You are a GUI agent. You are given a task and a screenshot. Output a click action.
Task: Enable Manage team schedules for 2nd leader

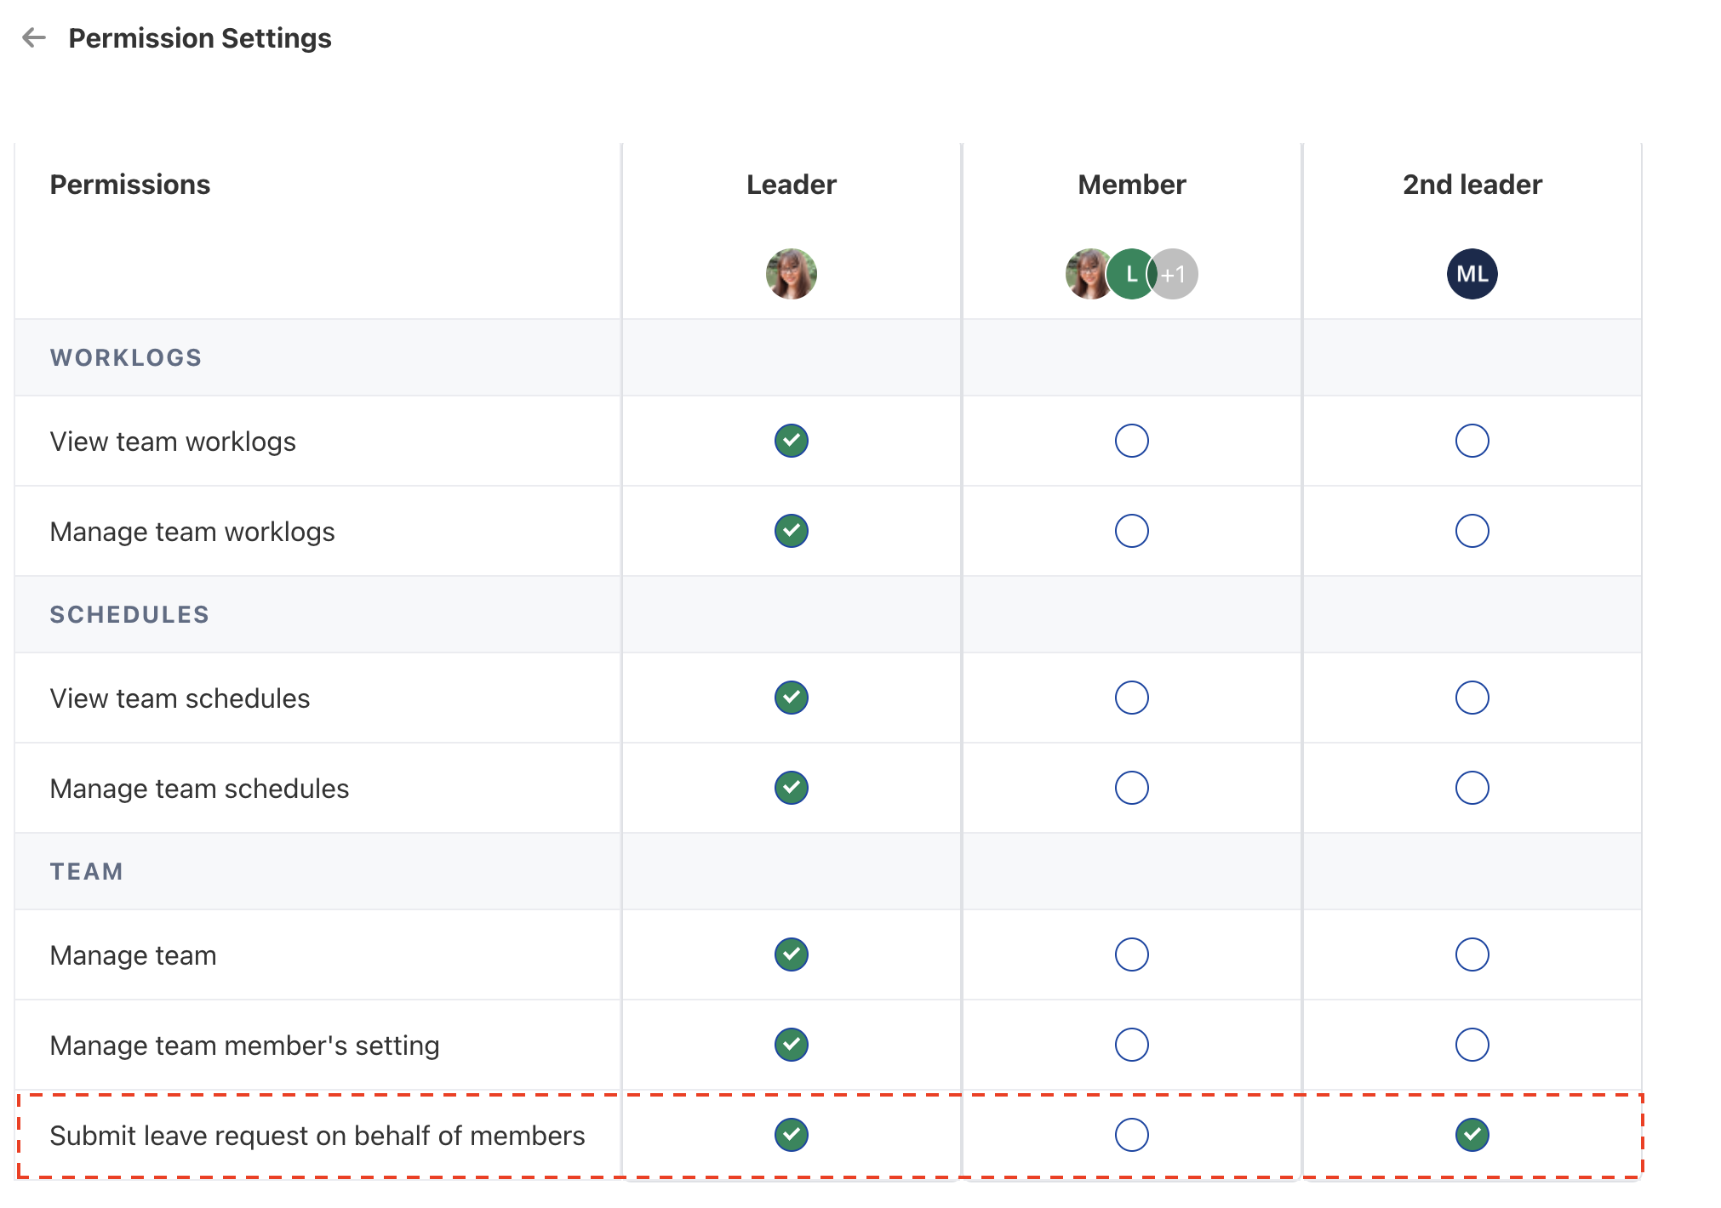pos(1472,788)
